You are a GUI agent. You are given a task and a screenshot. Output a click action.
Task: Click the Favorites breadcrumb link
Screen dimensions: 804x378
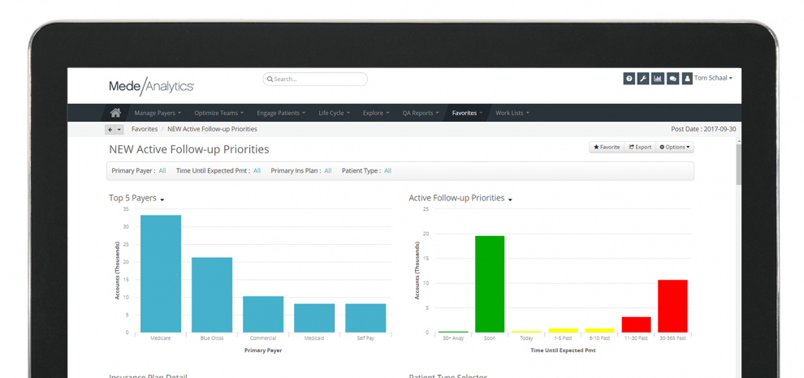tap(145, 130)
